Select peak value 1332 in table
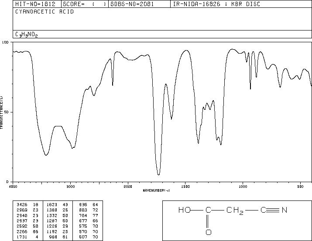The width and height of the screenshot is (312, 241). click(52, 215)
